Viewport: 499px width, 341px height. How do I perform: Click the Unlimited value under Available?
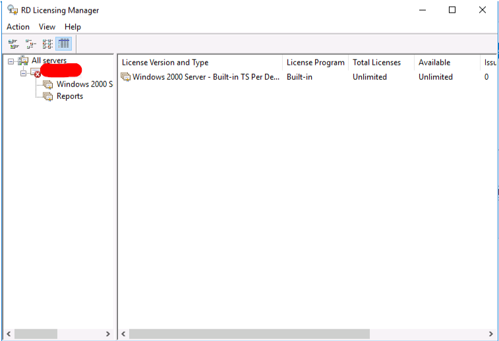point(435,77)
